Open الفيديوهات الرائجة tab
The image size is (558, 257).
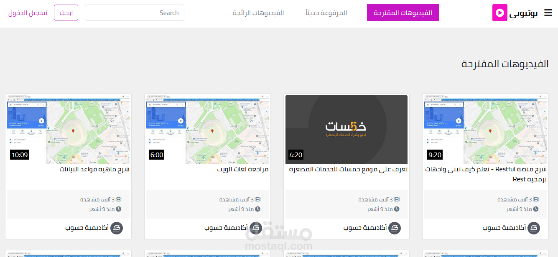click(x=258, y=13)
